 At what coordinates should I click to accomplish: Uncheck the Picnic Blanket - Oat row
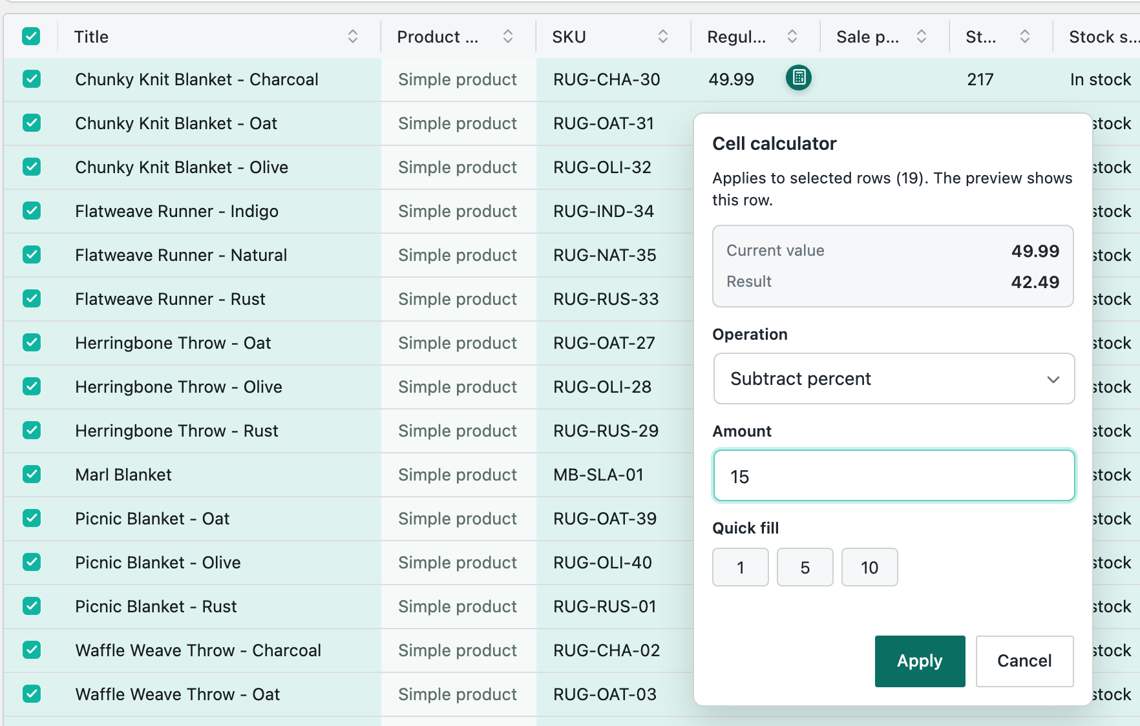[32, 518]
